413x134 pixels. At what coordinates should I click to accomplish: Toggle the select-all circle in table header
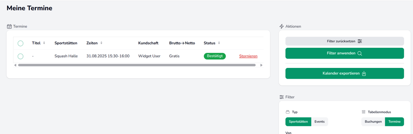coord(20,43)
